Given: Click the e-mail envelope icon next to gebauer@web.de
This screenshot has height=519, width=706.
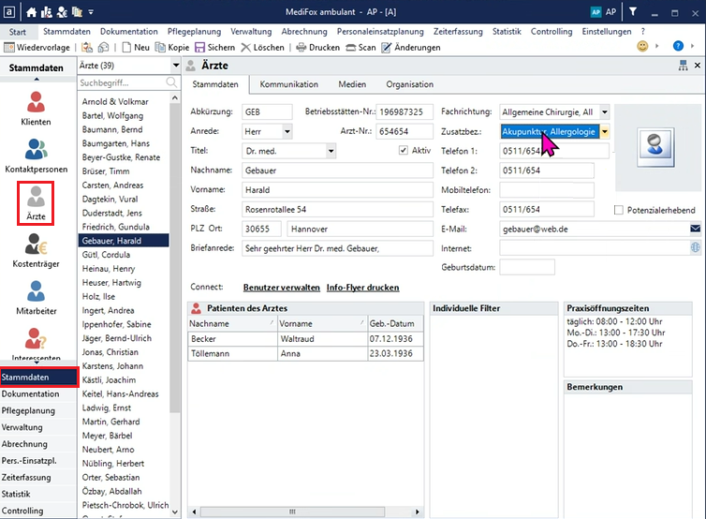Looking at the screenshot, I should coord(695,229).
